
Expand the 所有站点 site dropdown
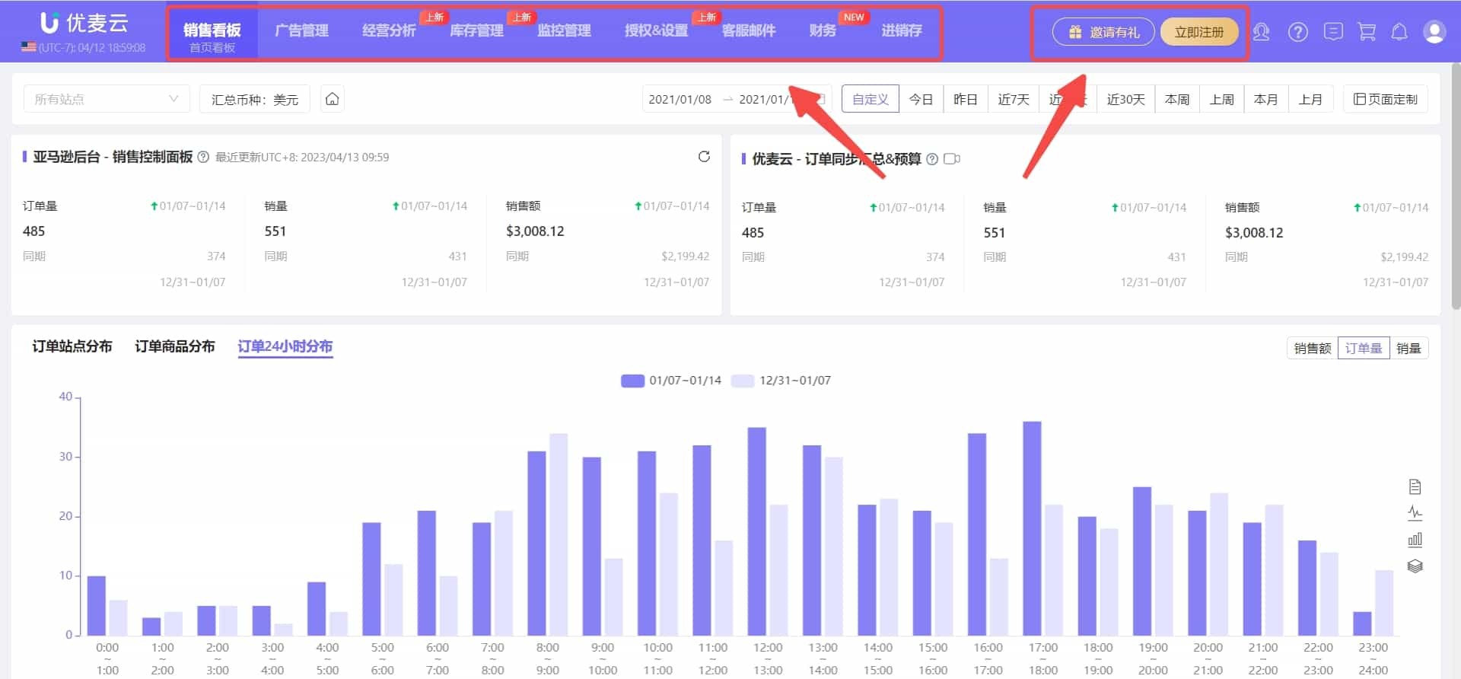pos(107,99)
